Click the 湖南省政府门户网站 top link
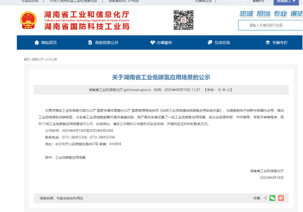Screen dimensions: 303x212 click(x=124, y=1)
